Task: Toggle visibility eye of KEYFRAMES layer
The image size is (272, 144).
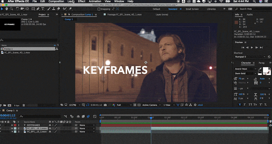Action: [1, 125]
